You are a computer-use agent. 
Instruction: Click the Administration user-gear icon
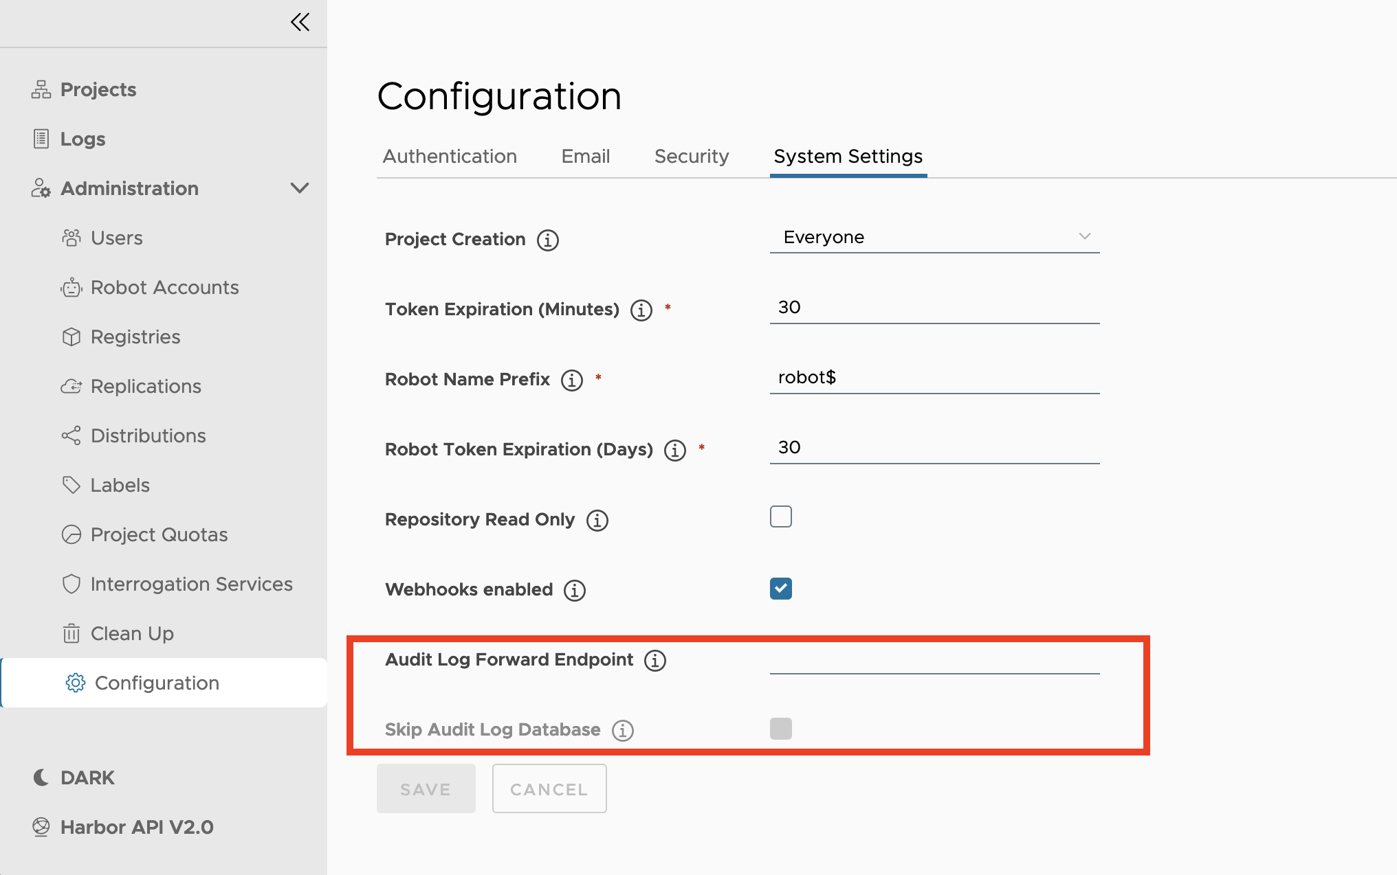tap(41, 188)
